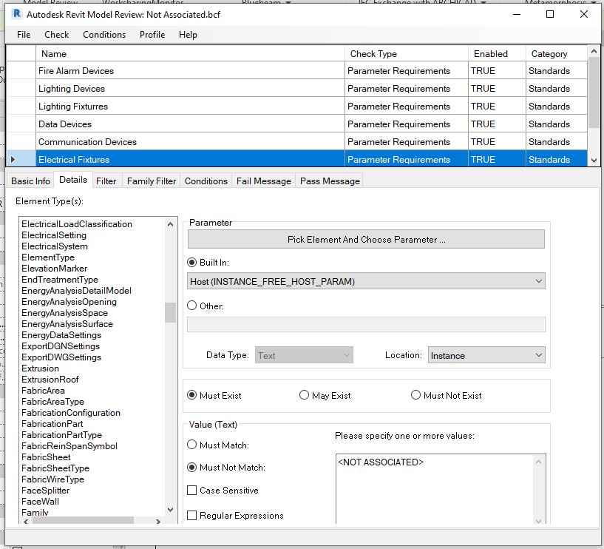
Task: Select the Other parameter radio button
Action: (x=191, y=306)
